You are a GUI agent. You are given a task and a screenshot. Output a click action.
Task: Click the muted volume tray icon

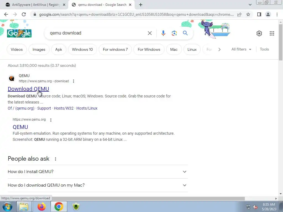(x=255, y=207)
